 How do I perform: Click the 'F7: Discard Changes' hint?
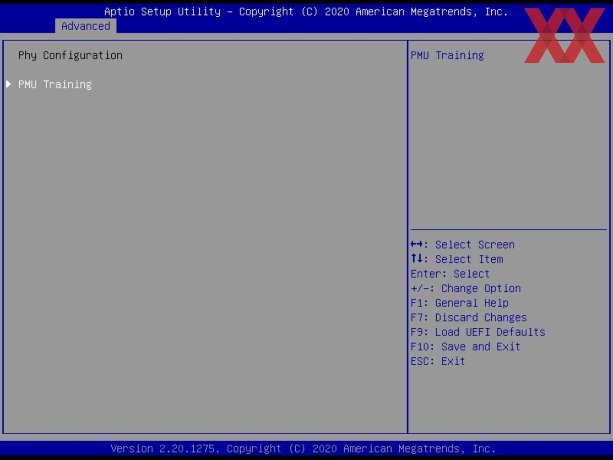[x=469, y=317]
